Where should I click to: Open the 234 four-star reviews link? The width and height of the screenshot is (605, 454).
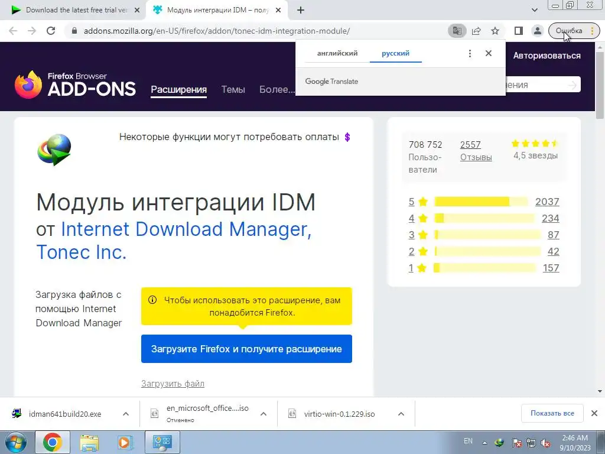[x=551, y=218]
